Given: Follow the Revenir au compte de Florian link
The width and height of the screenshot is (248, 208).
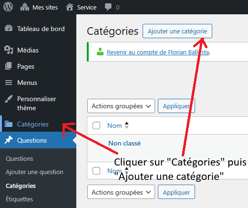Looking at the screenshot, I should click(158, 52).
